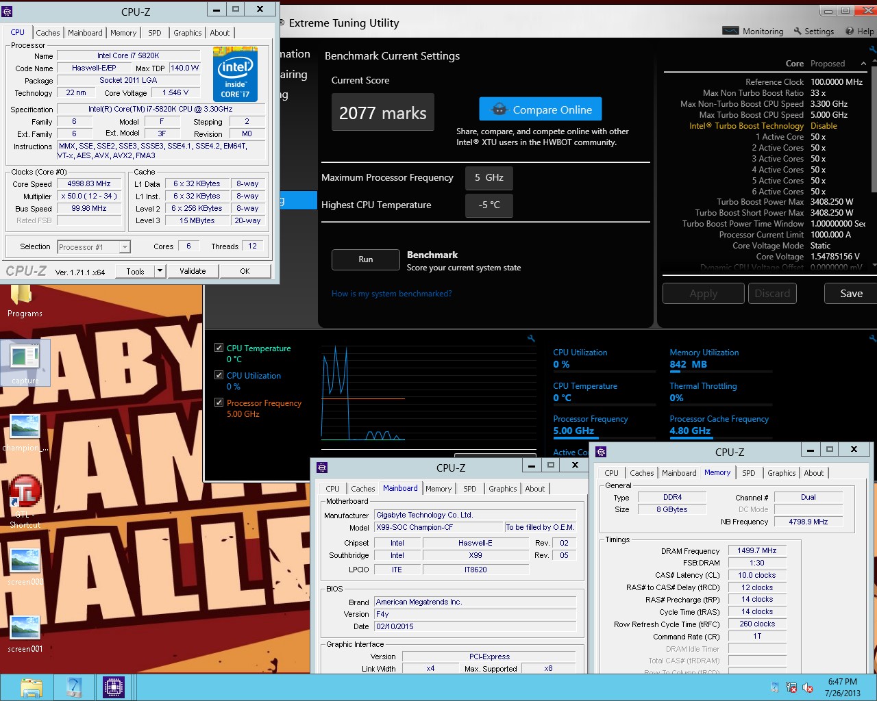This screenshot has height=701, width=877.
Task: Click Highest CPU Temperature -5 °C box
Action: (x=489, y=205)
